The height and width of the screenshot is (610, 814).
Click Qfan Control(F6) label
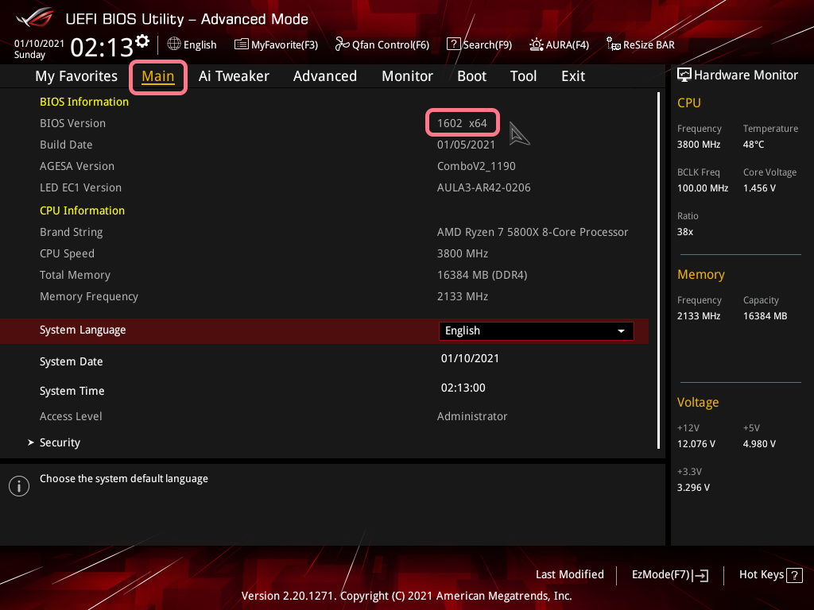point(390,45)
